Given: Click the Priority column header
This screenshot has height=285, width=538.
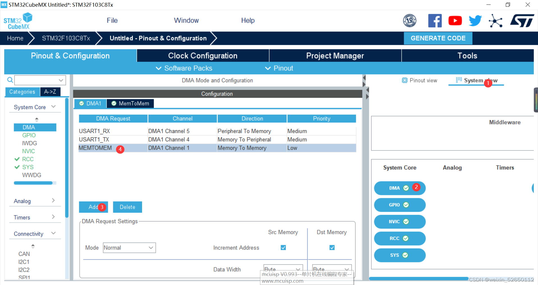Looking at the screenshot, I should (x=322, y=118).
